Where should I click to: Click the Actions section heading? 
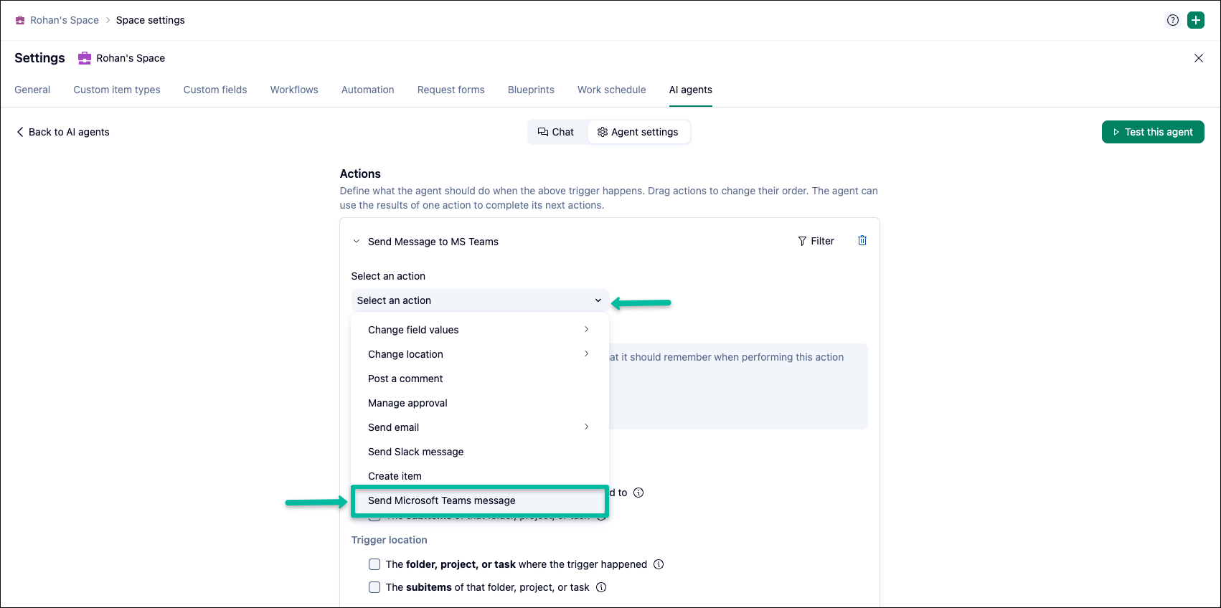[x=360, y=174]
